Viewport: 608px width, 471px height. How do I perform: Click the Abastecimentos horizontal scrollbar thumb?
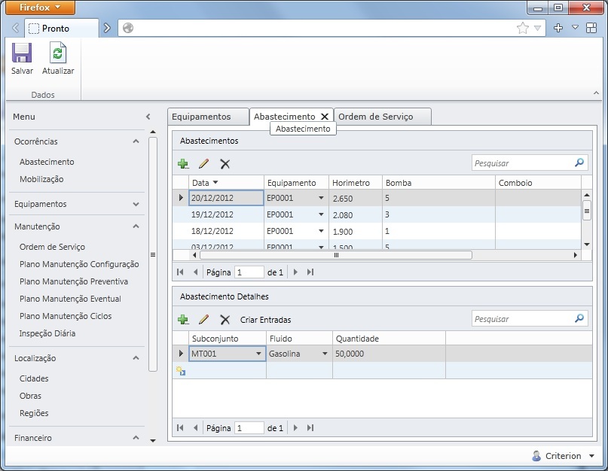click(x=336, y=255)
